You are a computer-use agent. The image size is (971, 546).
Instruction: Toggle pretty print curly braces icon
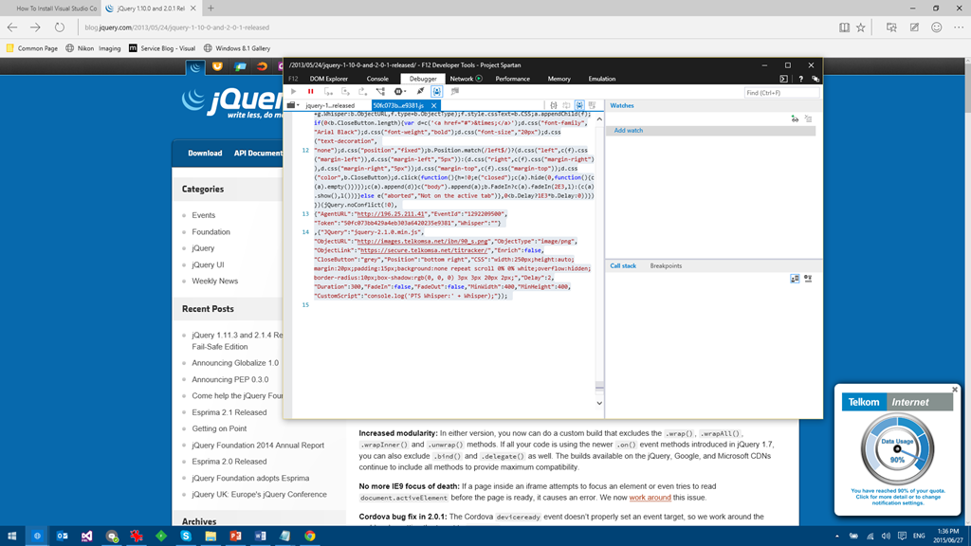click(553, 105)
